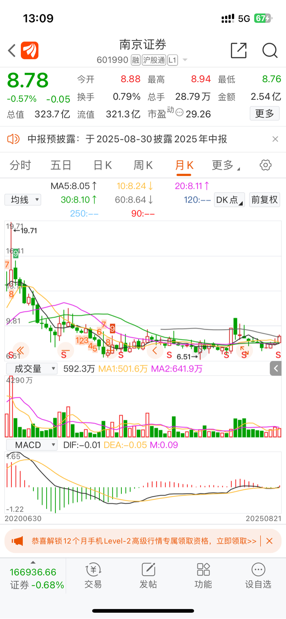This screenshot has height=619, width=286.
Task: Expand the 更多 chart periods menu
Action: click(x=226, y=165)
